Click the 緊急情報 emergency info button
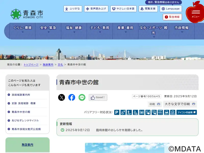This screenshot has height=153, width=204. pos(172,17)
